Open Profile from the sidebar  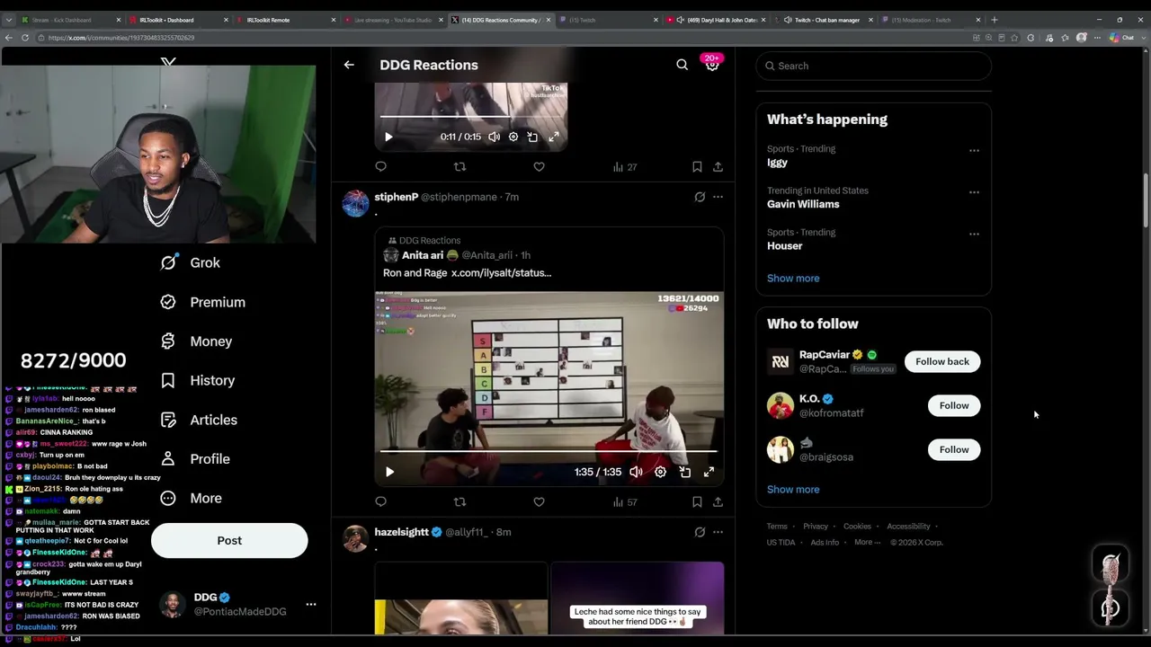[x=196, y=458]
